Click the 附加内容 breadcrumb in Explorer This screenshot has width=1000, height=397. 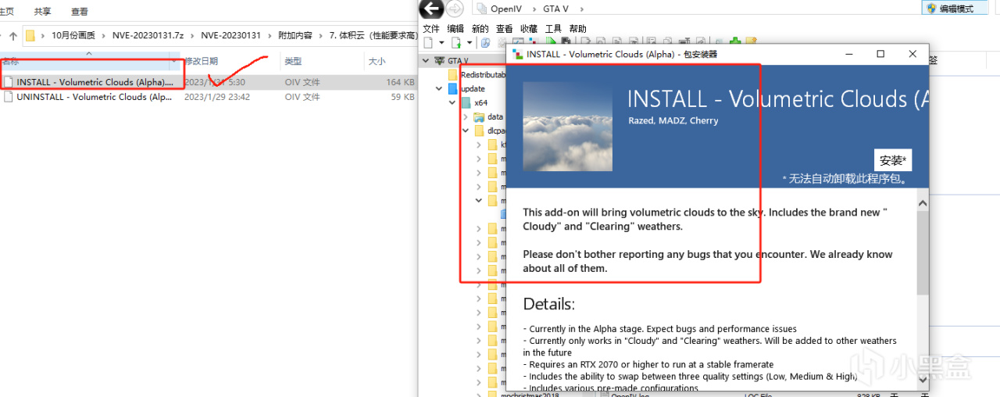pyautogui.click(x=295, y=35)
